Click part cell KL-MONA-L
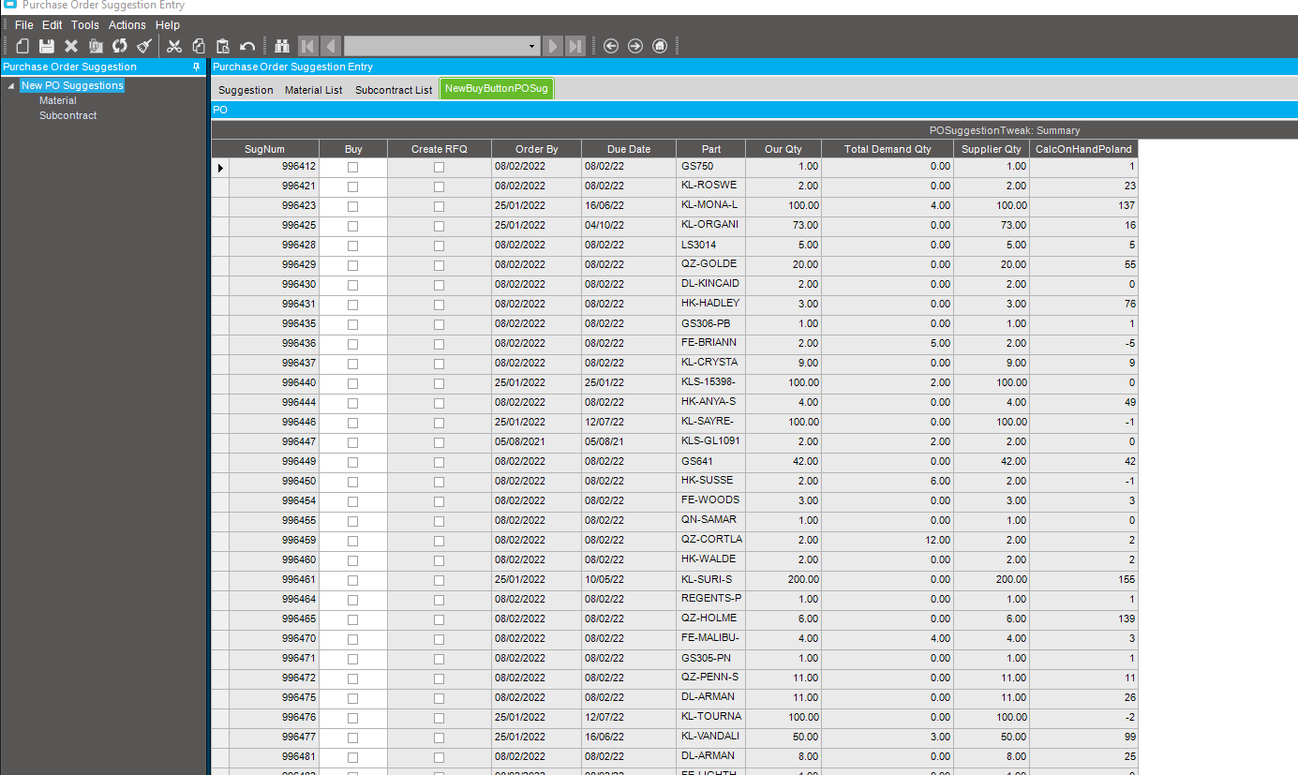This screenshot has height=775, width=1298. point(711,205)
